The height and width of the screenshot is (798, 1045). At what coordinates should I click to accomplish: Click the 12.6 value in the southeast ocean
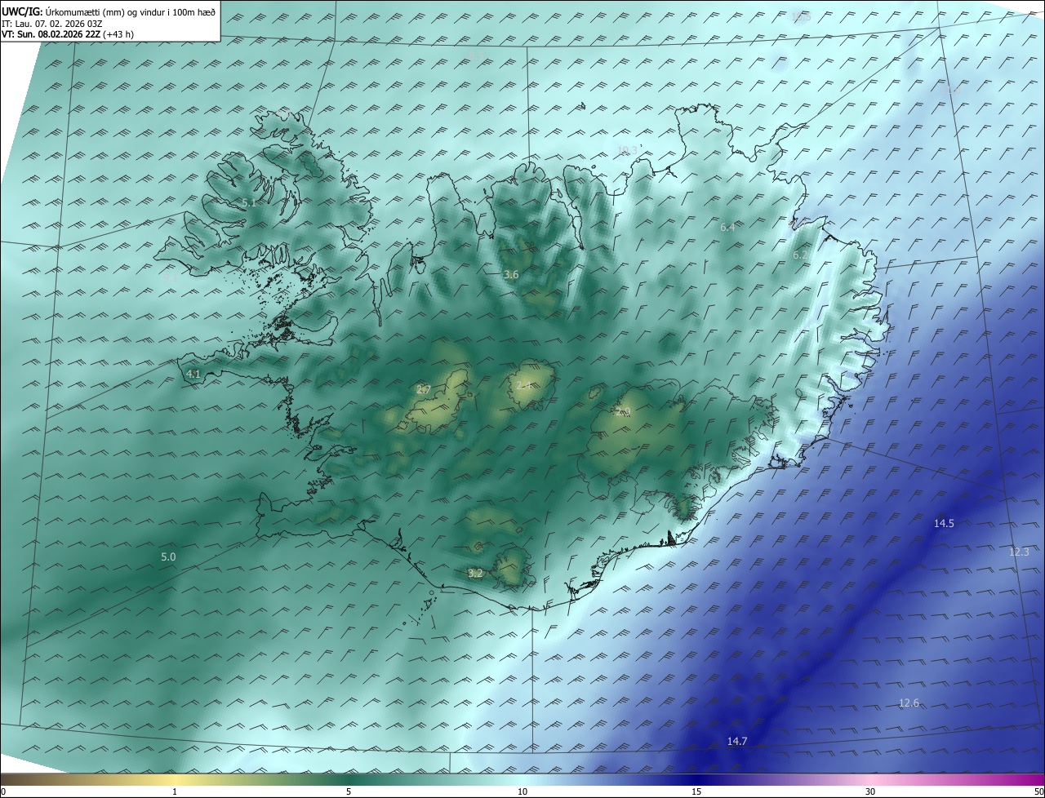coord(909,703)
